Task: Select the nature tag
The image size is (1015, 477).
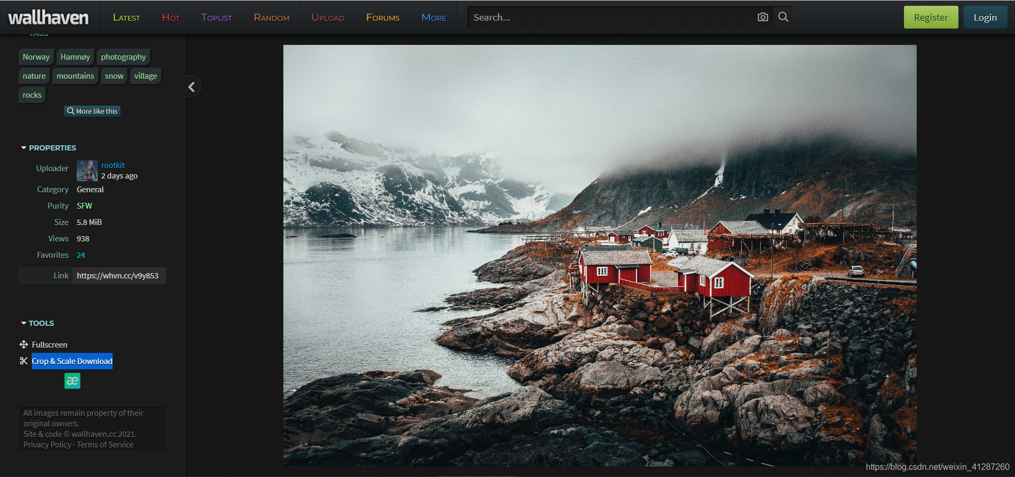Action: [34, 76]
